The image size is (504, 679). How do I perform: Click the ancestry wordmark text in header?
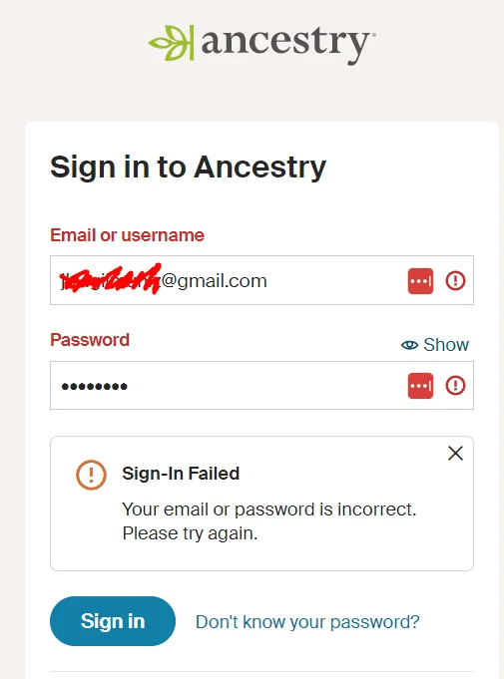tap(286, 44)
